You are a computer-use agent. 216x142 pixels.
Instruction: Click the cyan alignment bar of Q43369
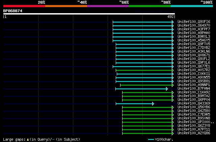click(x=134, y=104)
